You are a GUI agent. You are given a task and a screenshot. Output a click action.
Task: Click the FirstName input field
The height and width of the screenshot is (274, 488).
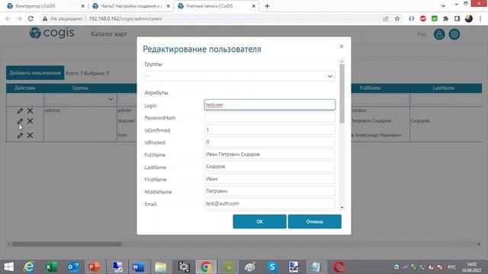point(270,179)
